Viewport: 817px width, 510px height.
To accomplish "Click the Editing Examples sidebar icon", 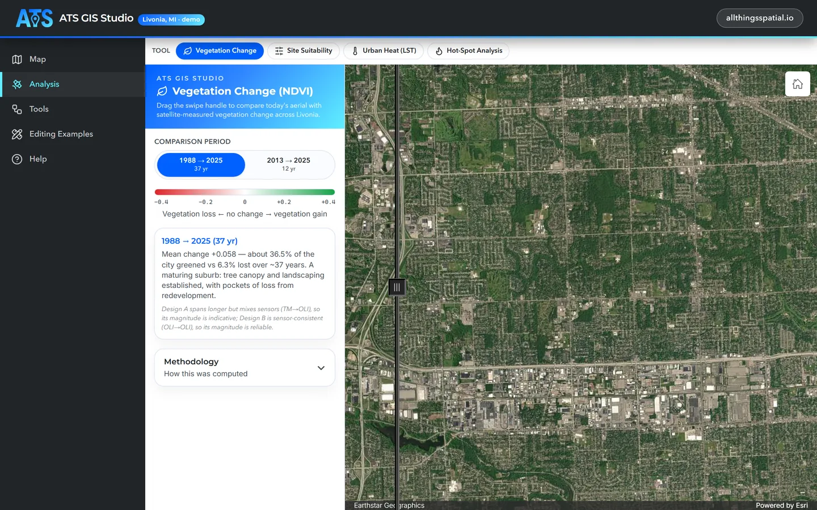I will [x=17, y=134].
